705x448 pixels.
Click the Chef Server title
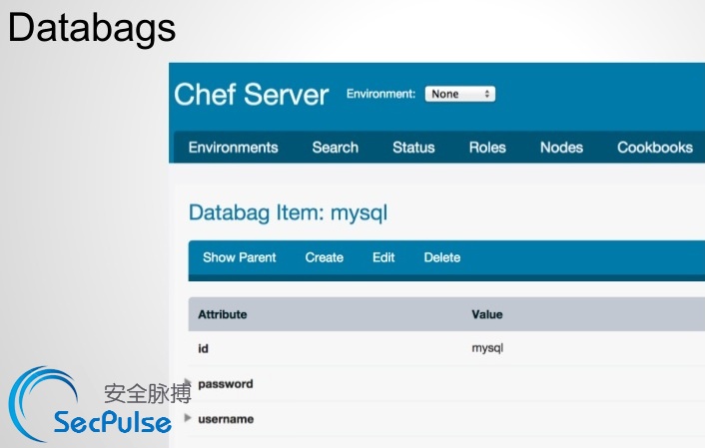pos(251,94)
